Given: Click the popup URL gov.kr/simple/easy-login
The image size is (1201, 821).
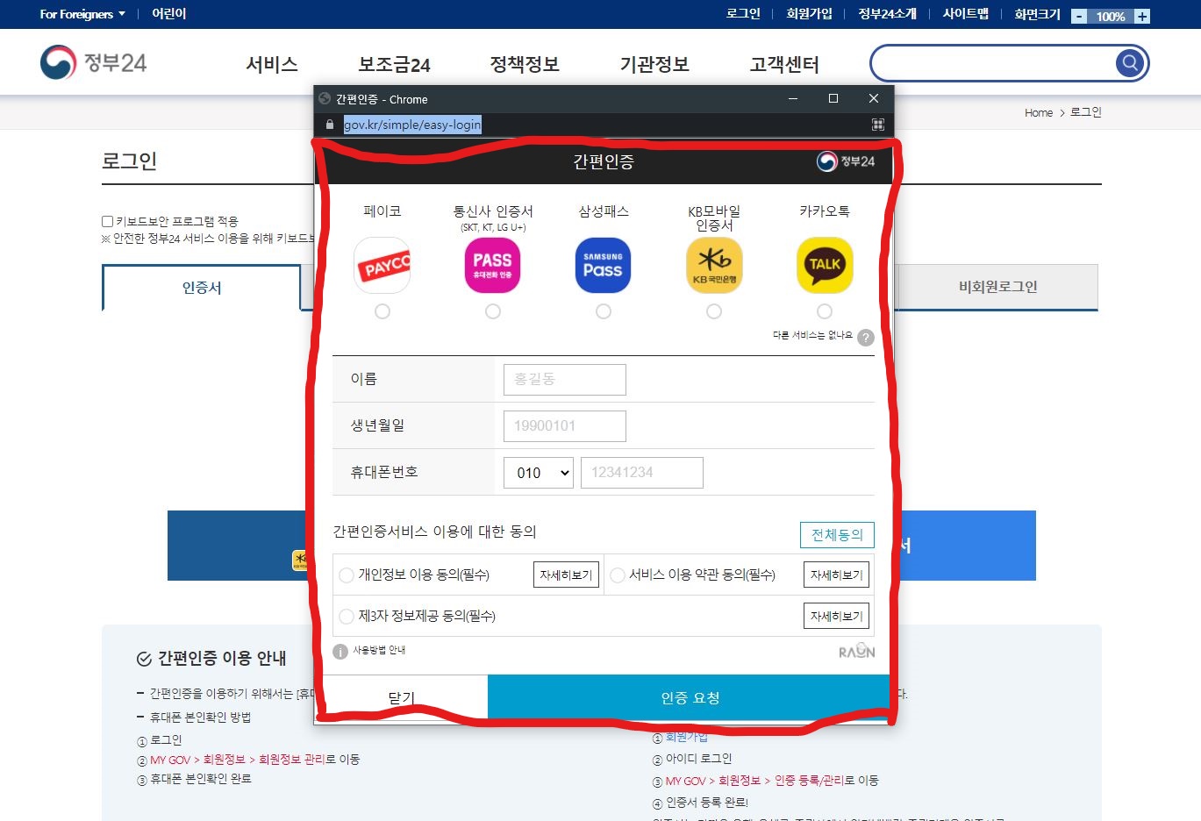Looking at the screenshot, I should pyautogui.click(x=412, y=125).
